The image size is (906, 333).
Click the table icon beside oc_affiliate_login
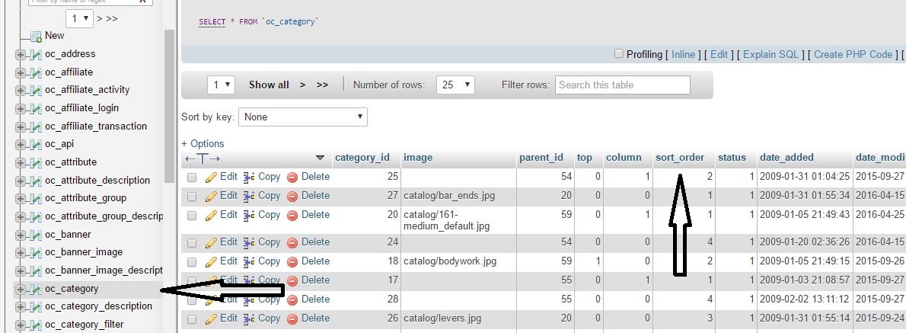coord(35,109)
